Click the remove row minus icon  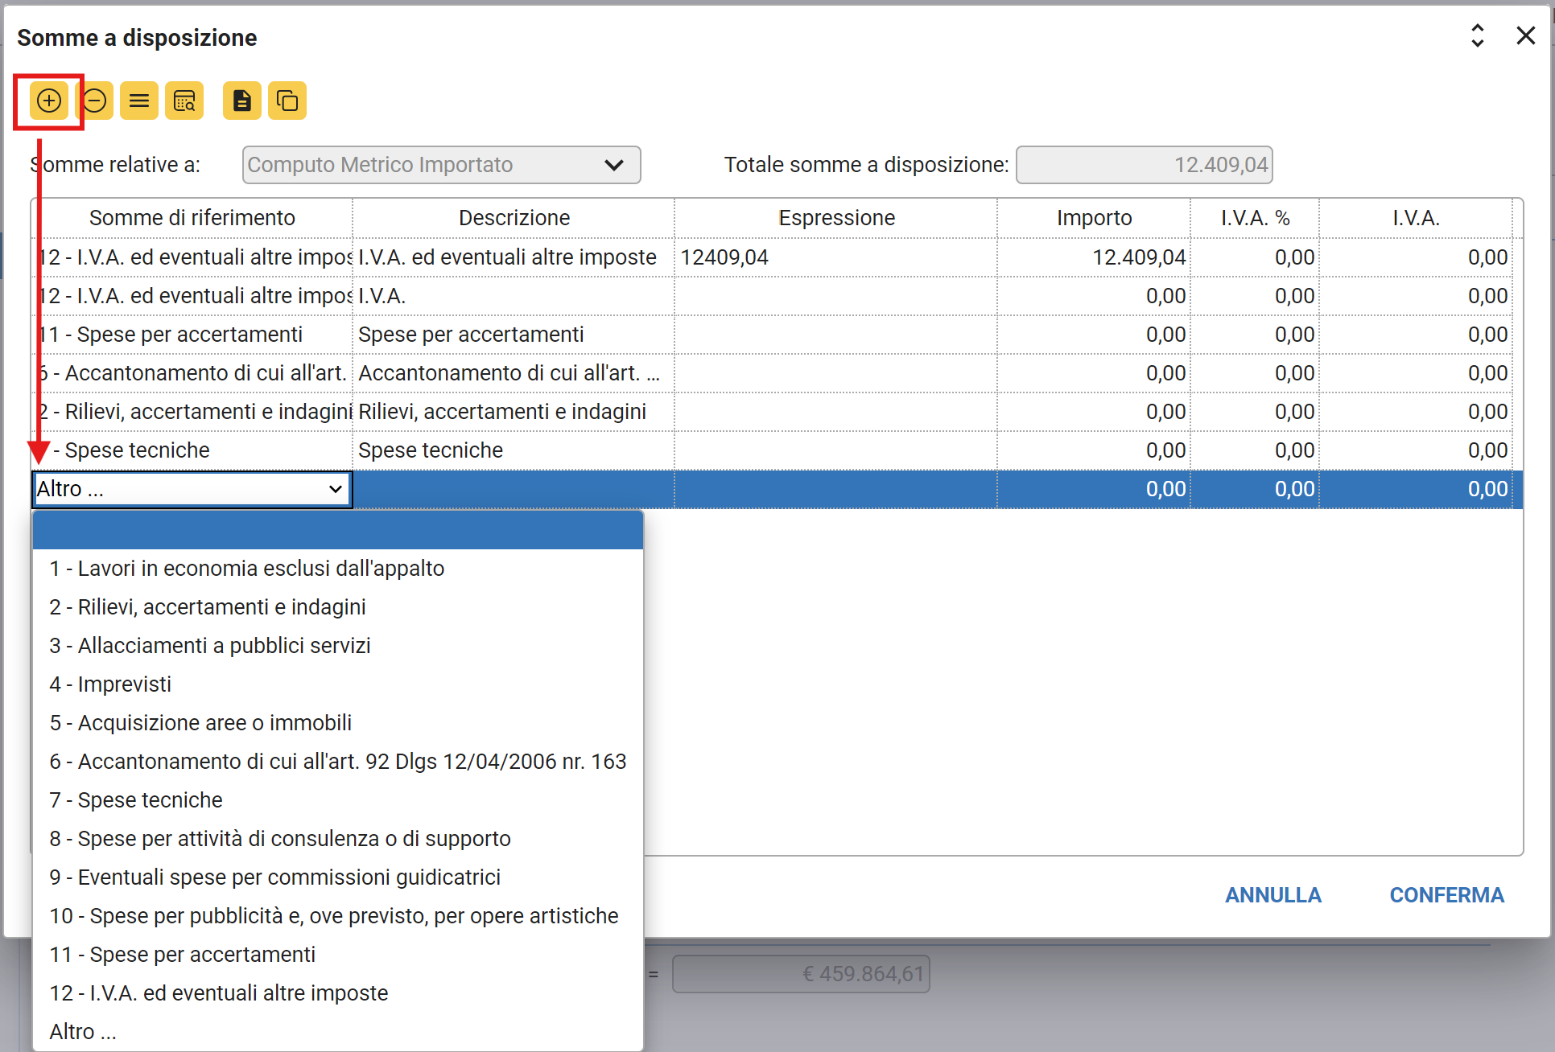[96, 101]
